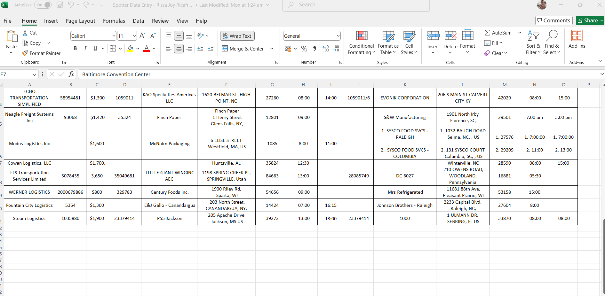This screenshot has height=296, width=605.
Task: Apply the red font color swatch
Action: (x=147, y=49)
